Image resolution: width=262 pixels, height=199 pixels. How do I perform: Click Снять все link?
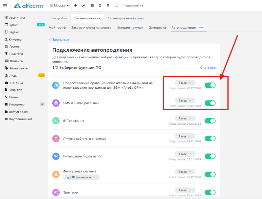point(208,68)
